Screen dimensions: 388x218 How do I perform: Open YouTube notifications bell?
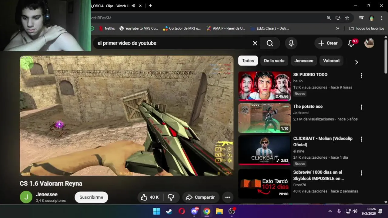[x=351, y=43]
